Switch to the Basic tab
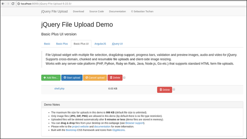 click(47, 44)
